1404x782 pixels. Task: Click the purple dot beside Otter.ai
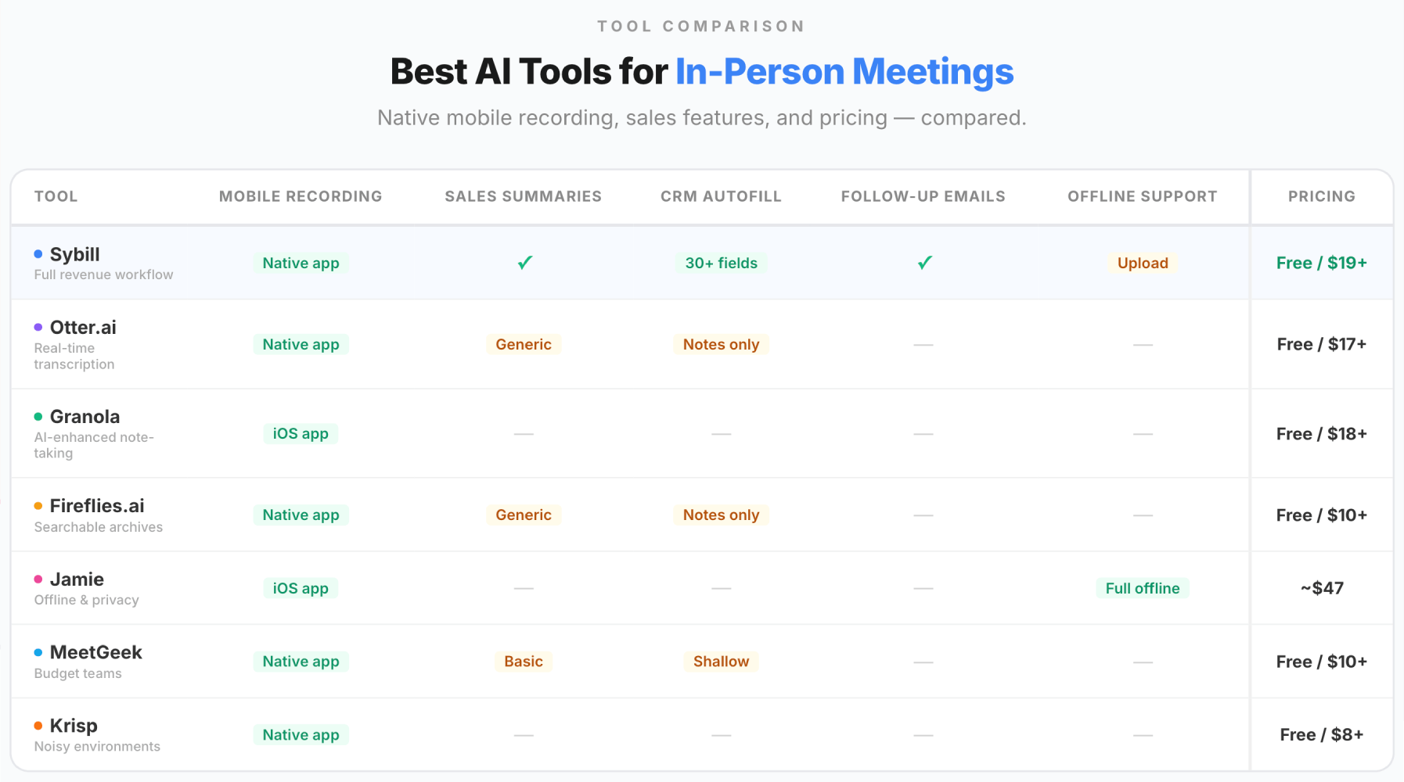(x=38, y=327)
